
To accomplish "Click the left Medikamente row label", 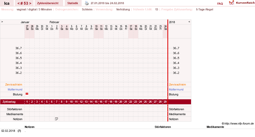I will [15, 114].
